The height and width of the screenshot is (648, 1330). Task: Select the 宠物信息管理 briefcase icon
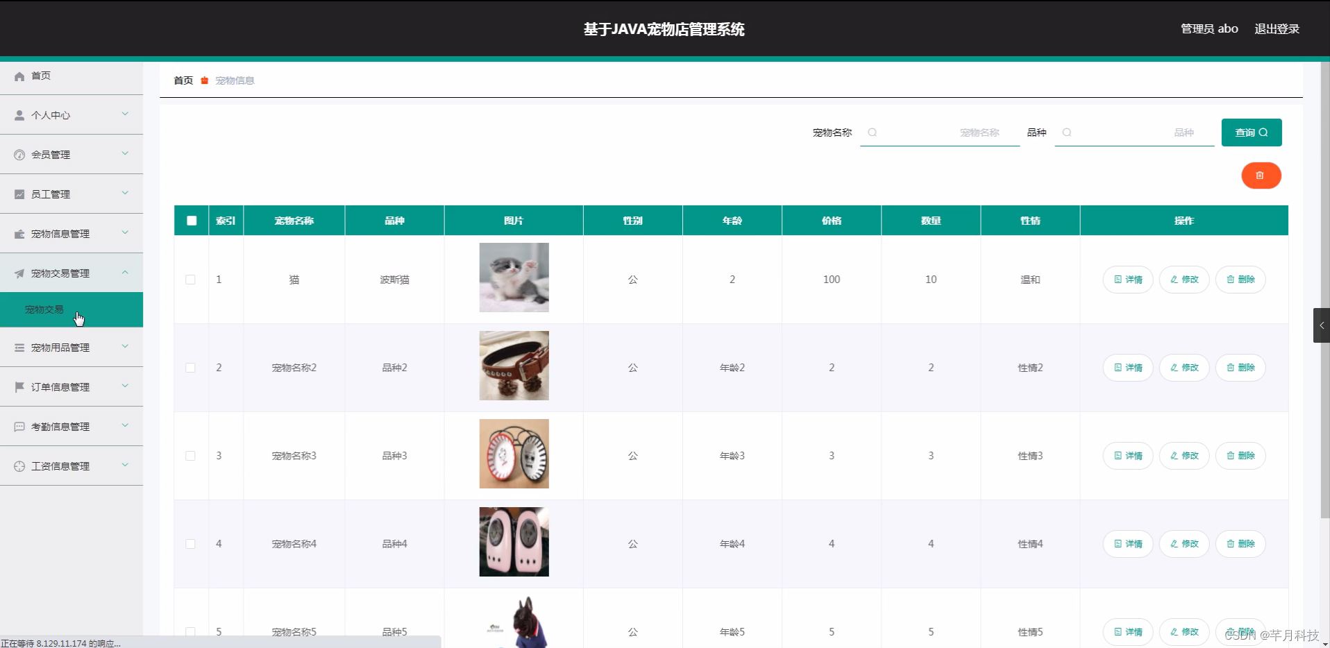point(19,234)
